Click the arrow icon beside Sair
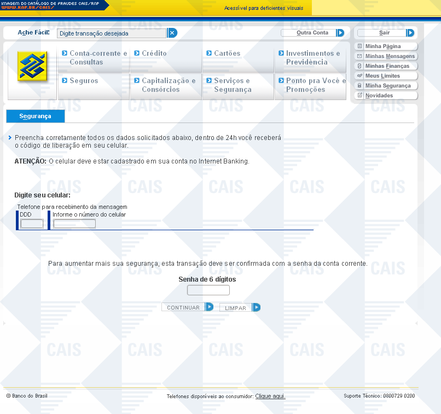This screenshot has width=441, height=414. 410,33
